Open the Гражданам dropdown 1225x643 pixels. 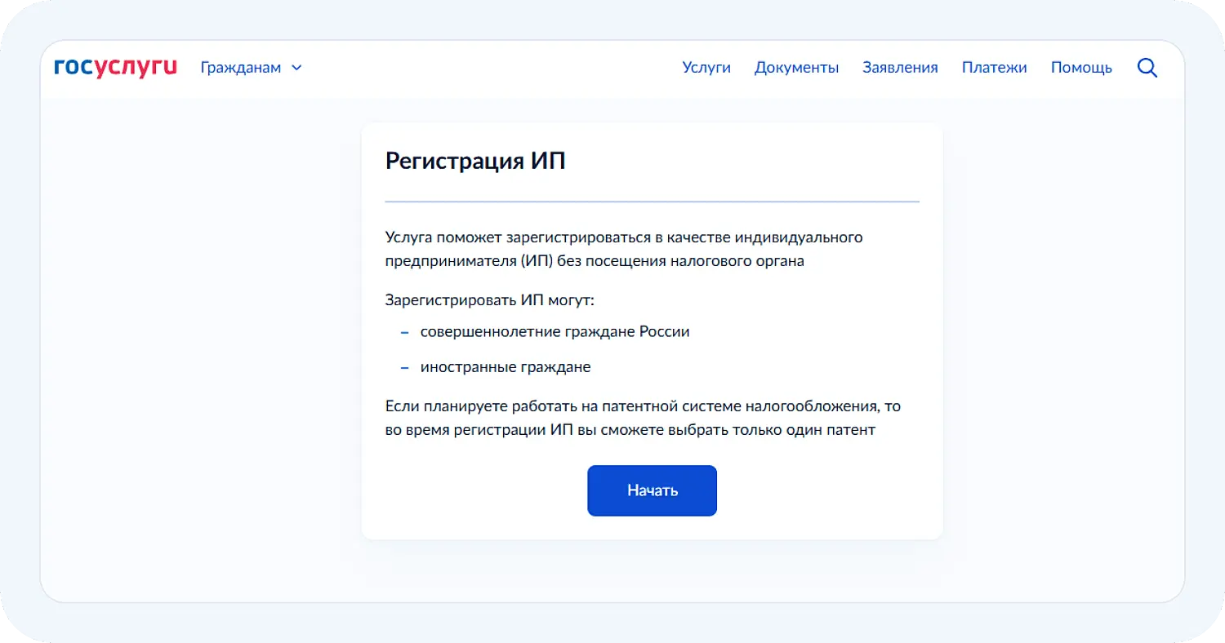pyautogui.click(x=239, y=68)
